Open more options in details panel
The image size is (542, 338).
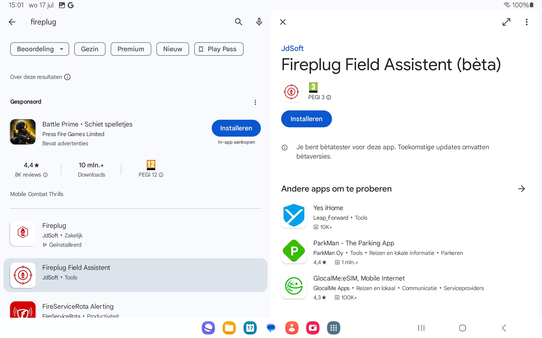click(526, 22)
